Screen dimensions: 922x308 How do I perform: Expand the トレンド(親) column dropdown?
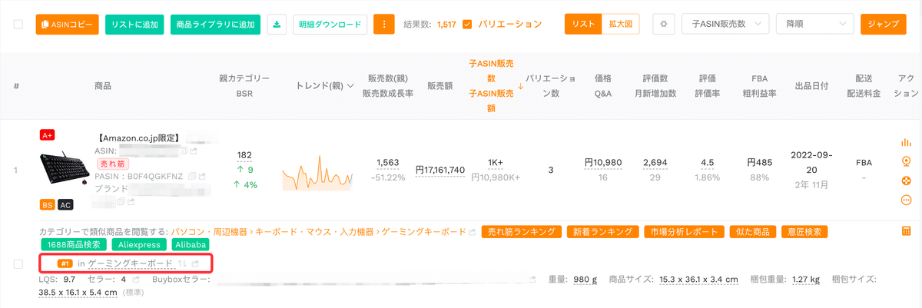point(351,86)
